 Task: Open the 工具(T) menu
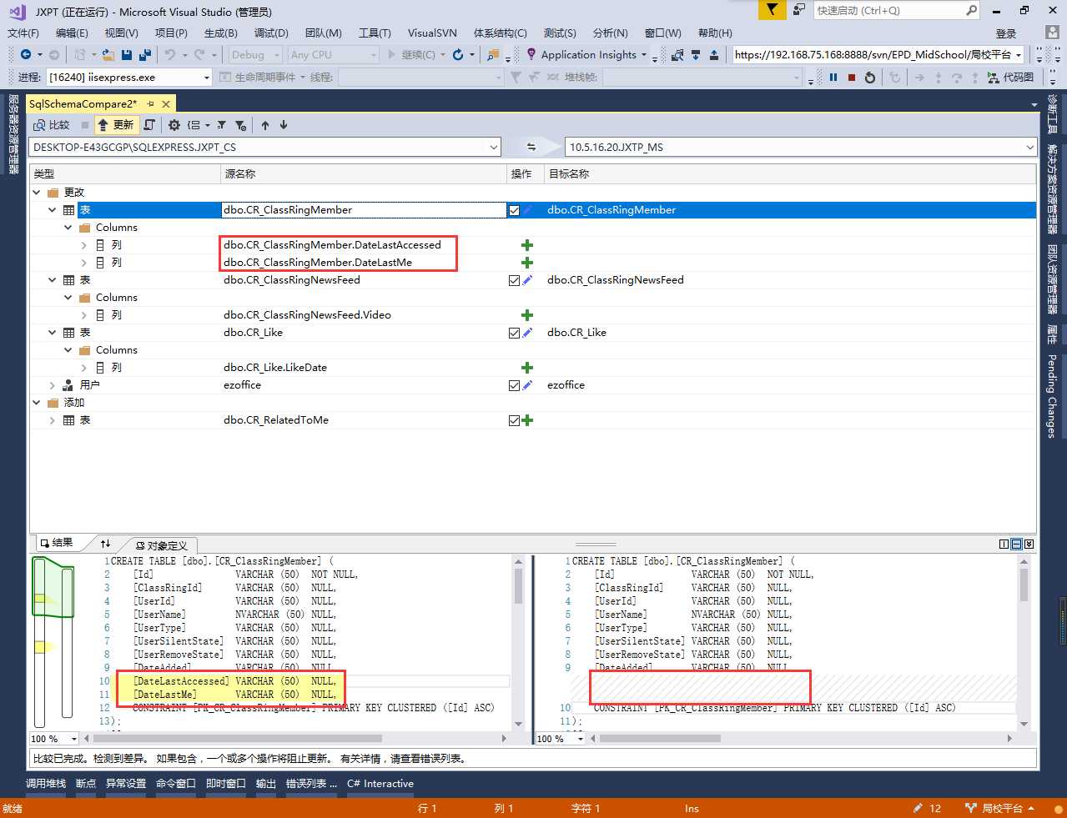coord(375,33)
